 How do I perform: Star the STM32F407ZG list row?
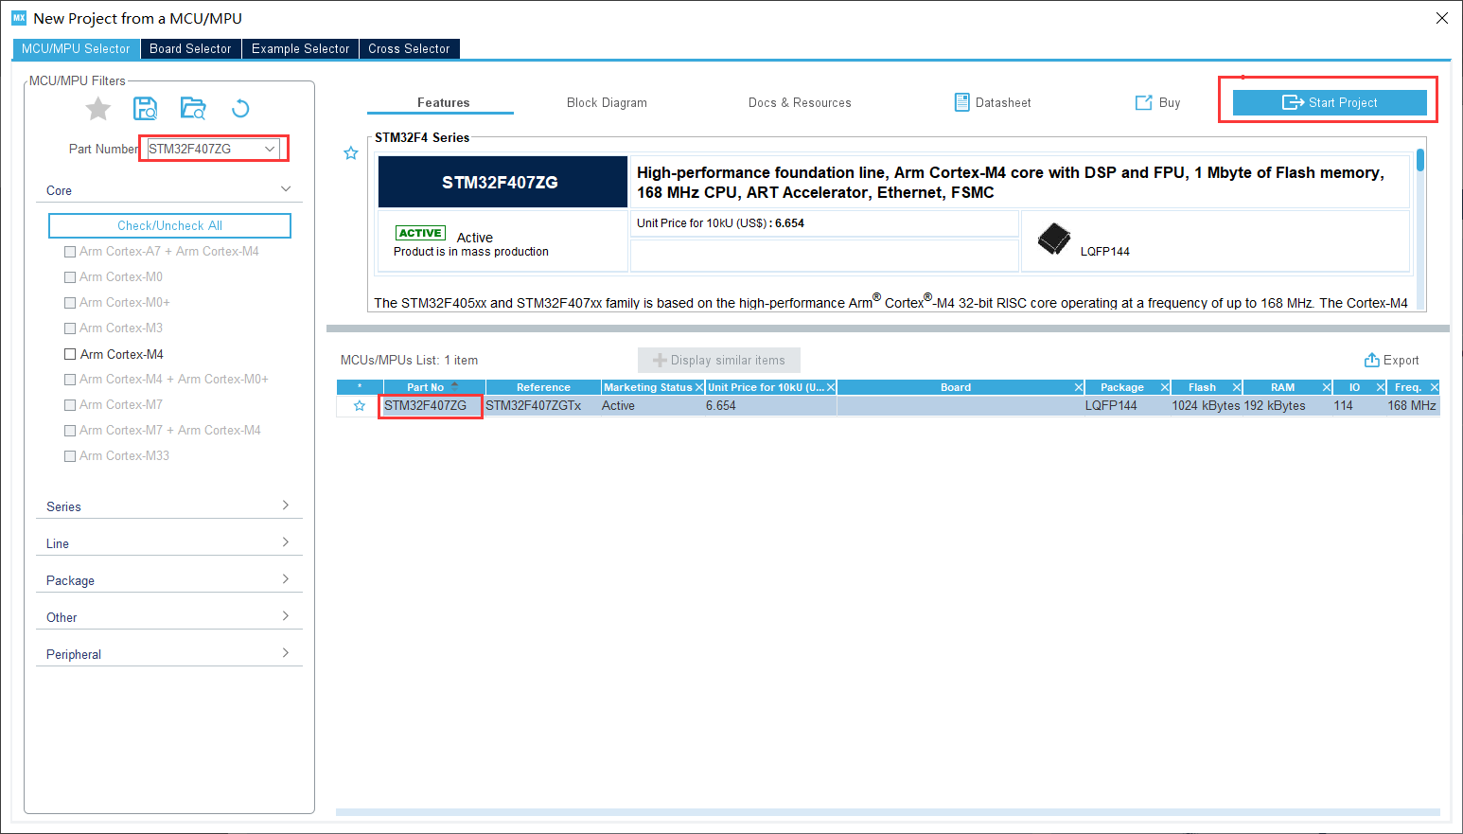360,406
